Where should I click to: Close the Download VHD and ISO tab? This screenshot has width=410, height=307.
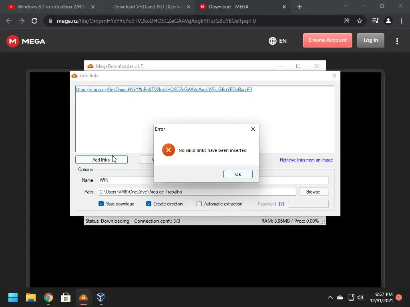click(x=189, y=7)
